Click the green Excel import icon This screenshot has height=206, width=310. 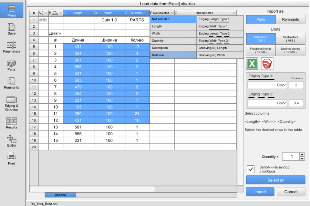pos(252,64)
